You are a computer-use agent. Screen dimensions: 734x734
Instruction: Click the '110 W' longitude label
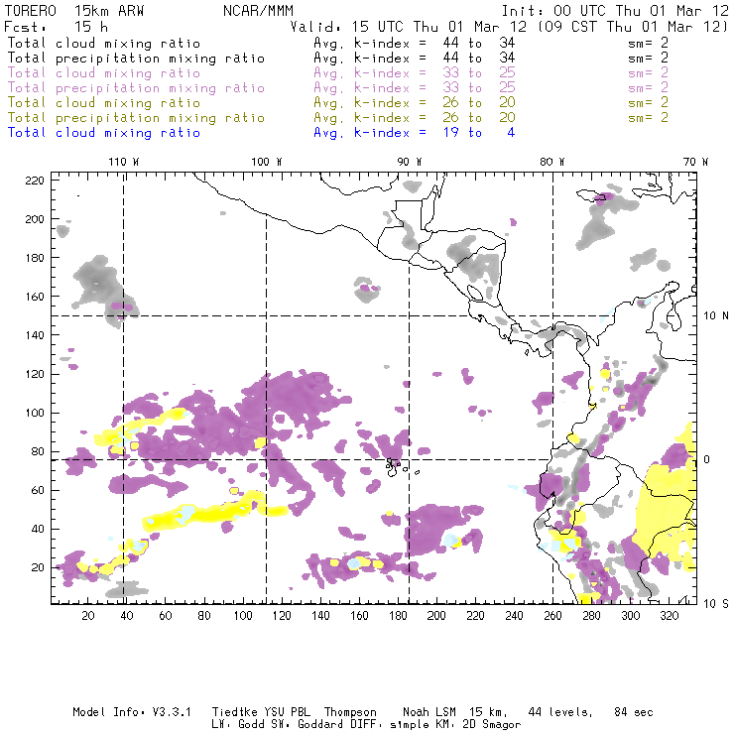coord(124,162)
